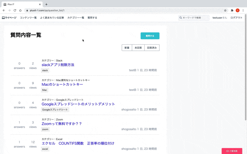Click カテゴリー：Excel label
This screenshot has width=247, height=154.
click(x=52, y=139)
